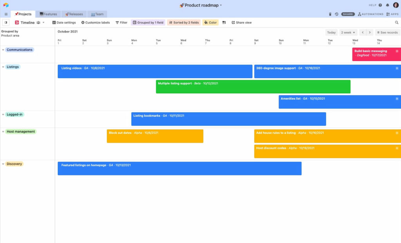Switch to the Team tab
This screenshot has height=243, width=401.
tap(97, 14)
